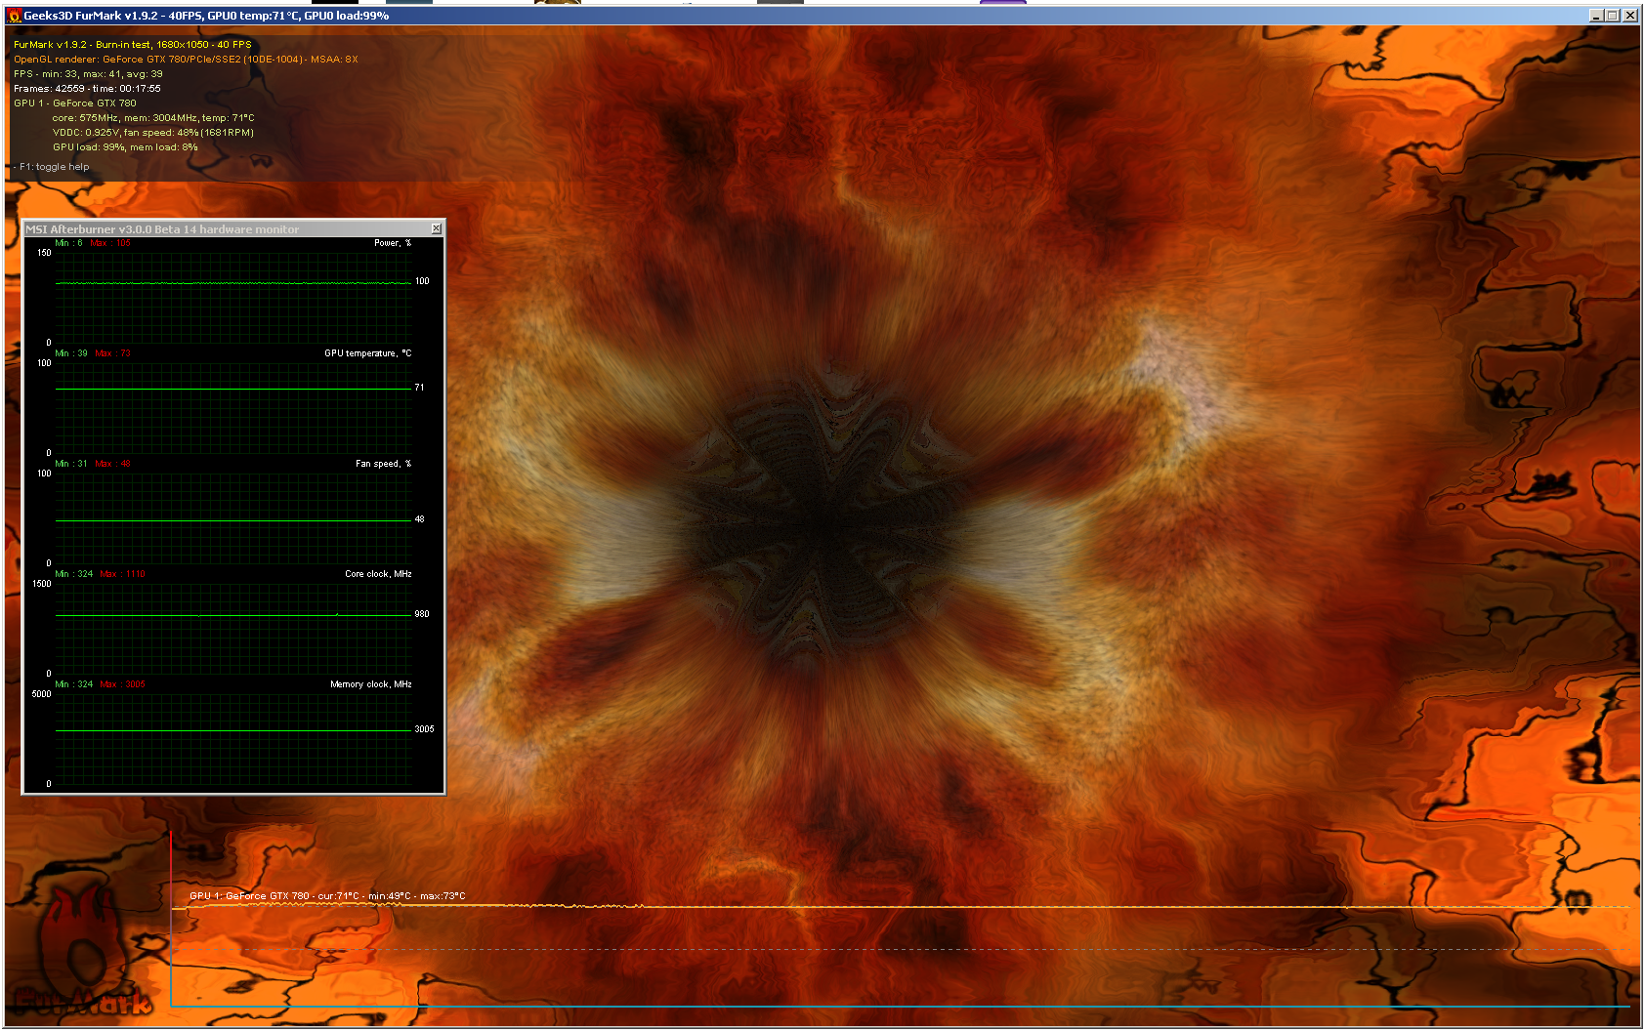Close the Geeks3D FurMark window
Viewport: 1645px width, 1031px height.
tap(1630, 16)
